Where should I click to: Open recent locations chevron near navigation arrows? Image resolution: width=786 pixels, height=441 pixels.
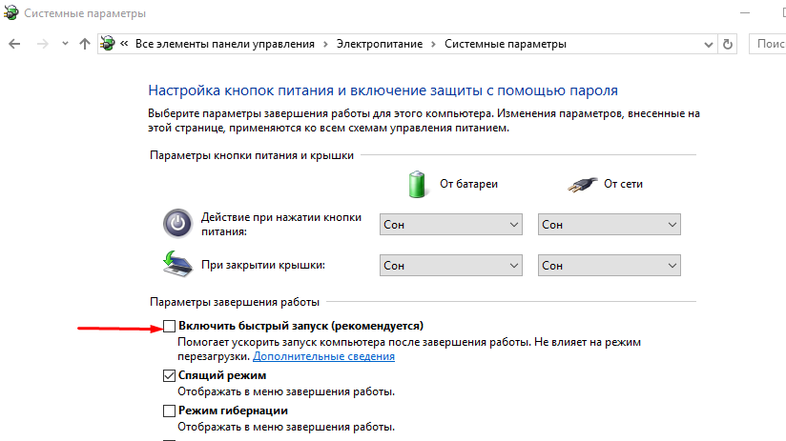coord(65,44)
